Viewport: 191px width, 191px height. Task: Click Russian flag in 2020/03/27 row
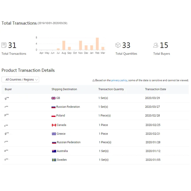[x=53, y=107]
